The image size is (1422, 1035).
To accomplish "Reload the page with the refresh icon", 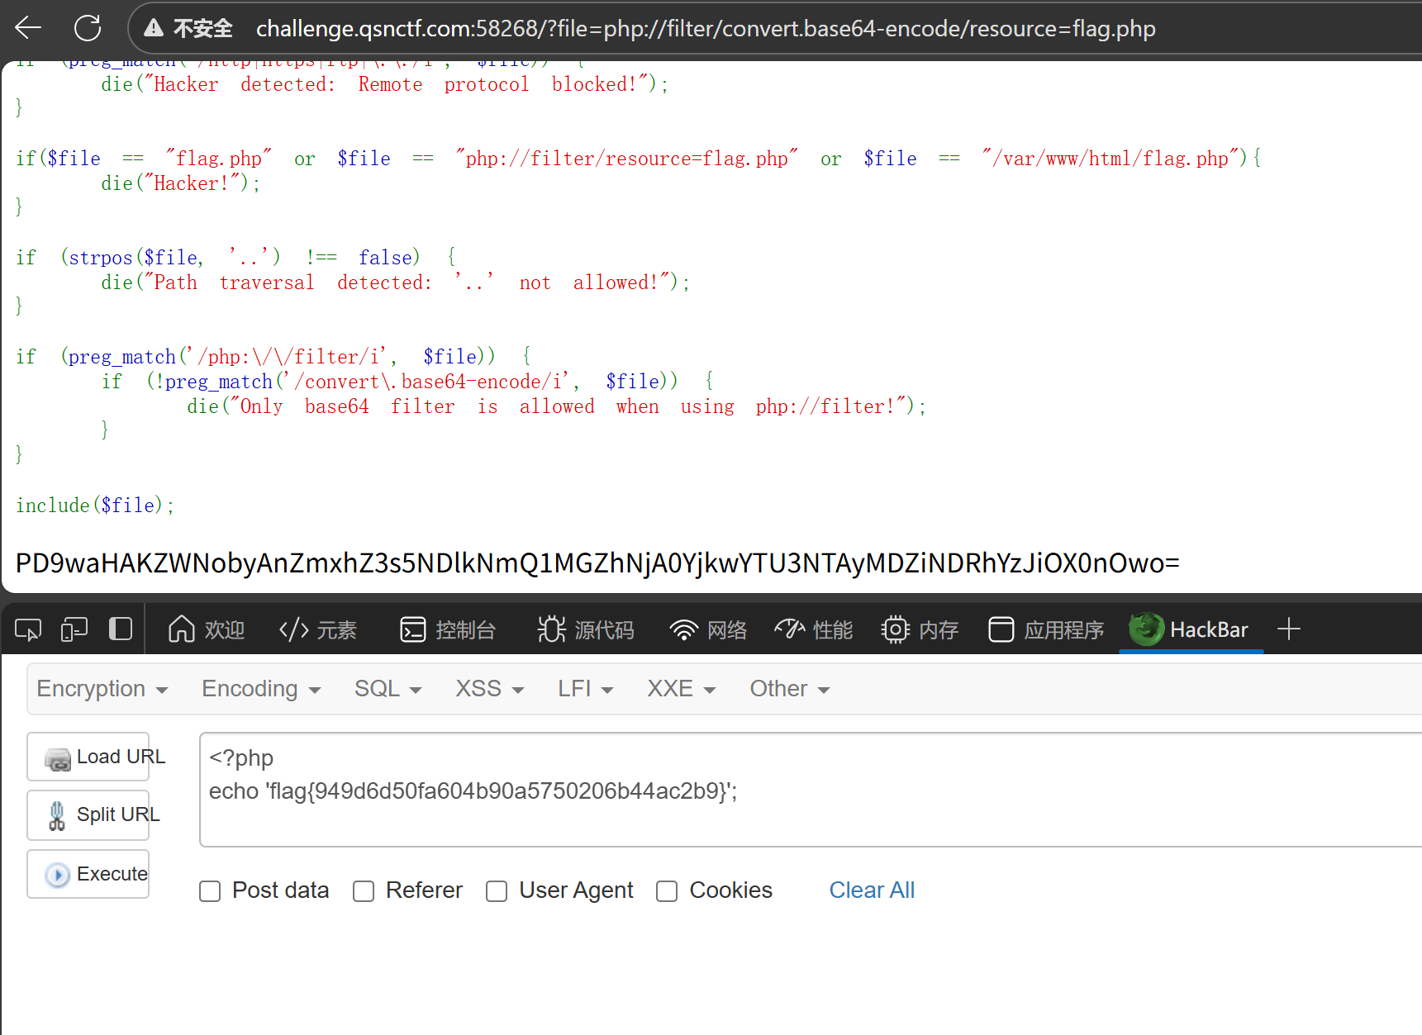I will (x=88, y=28).
